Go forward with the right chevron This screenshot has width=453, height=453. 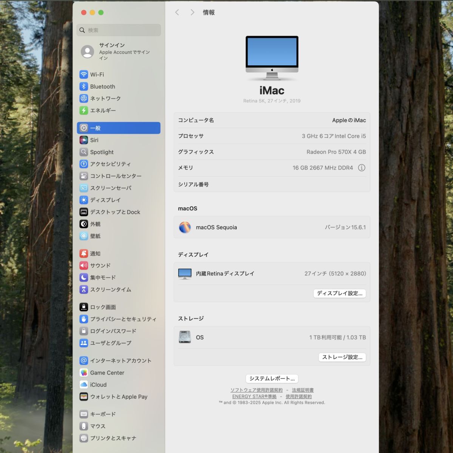click(192, 12)
